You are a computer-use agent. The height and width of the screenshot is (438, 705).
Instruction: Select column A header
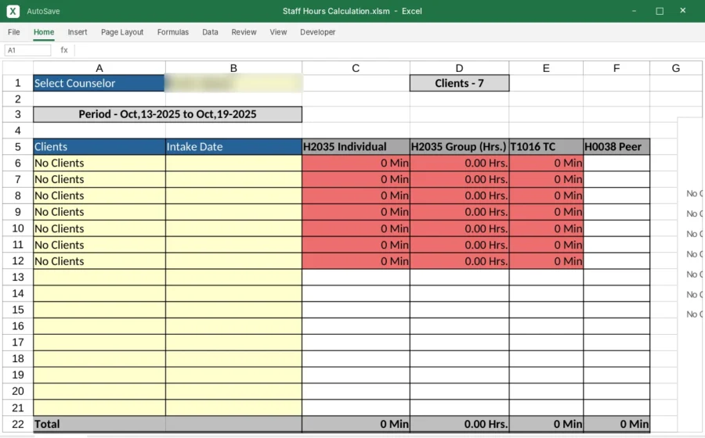pyautogui.click(x=99, y=68)
